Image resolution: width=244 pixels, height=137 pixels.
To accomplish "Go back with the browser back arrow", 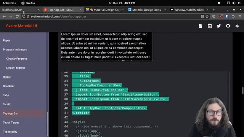I will click(x=4, y=16).
